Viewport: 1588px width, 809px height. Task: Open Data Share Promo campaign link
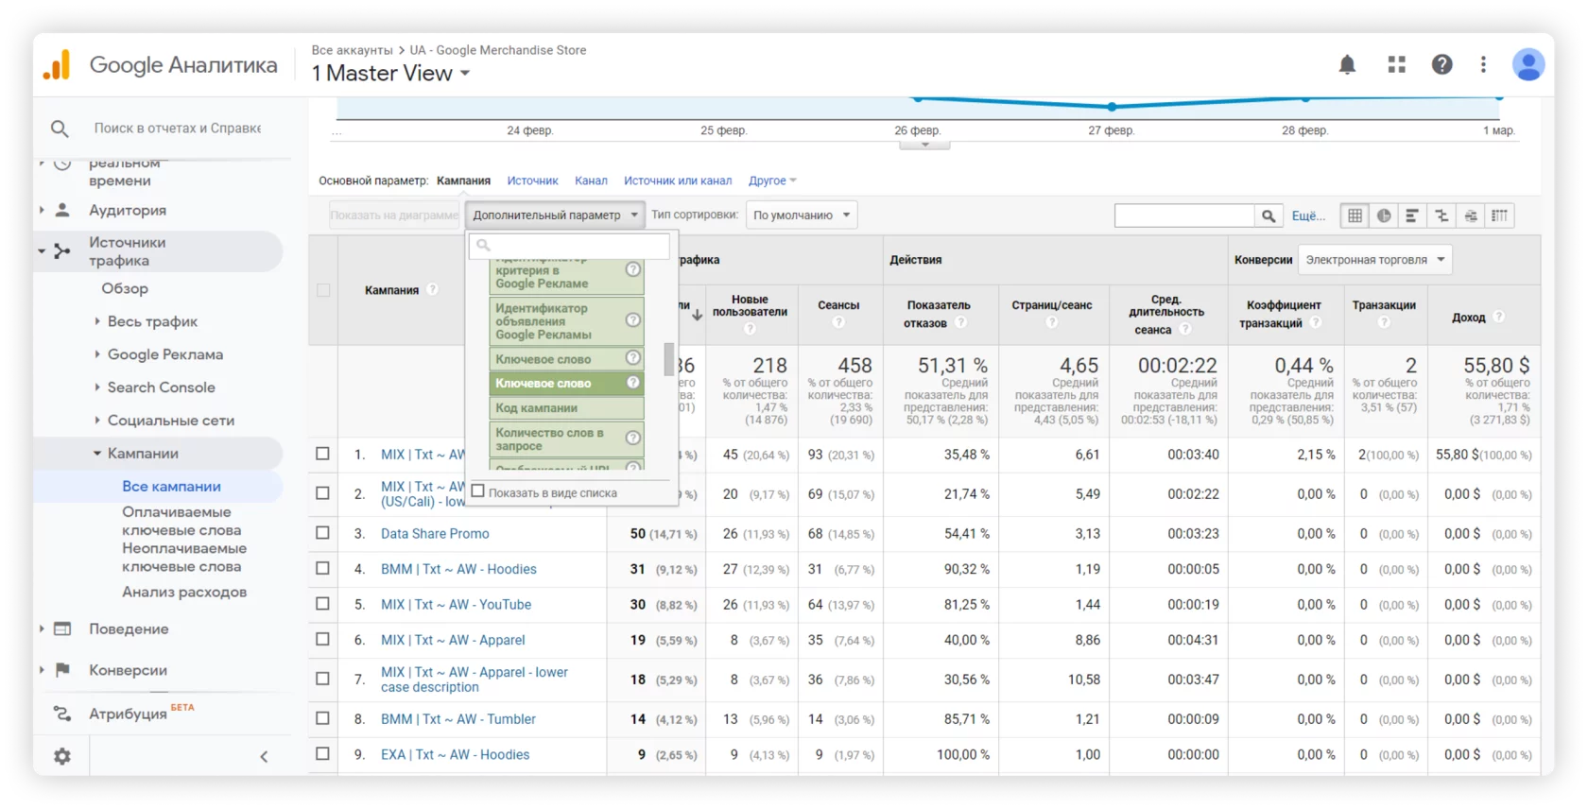[435, 533]
